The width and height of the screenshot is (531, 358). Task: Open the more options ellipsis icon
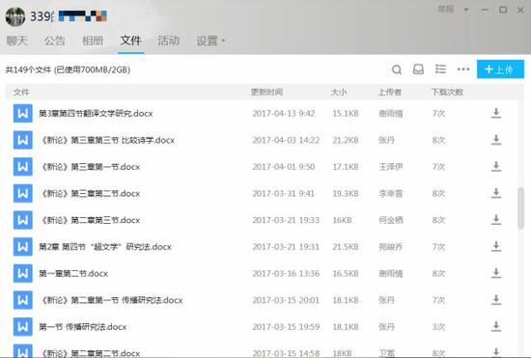click(462, 69)
